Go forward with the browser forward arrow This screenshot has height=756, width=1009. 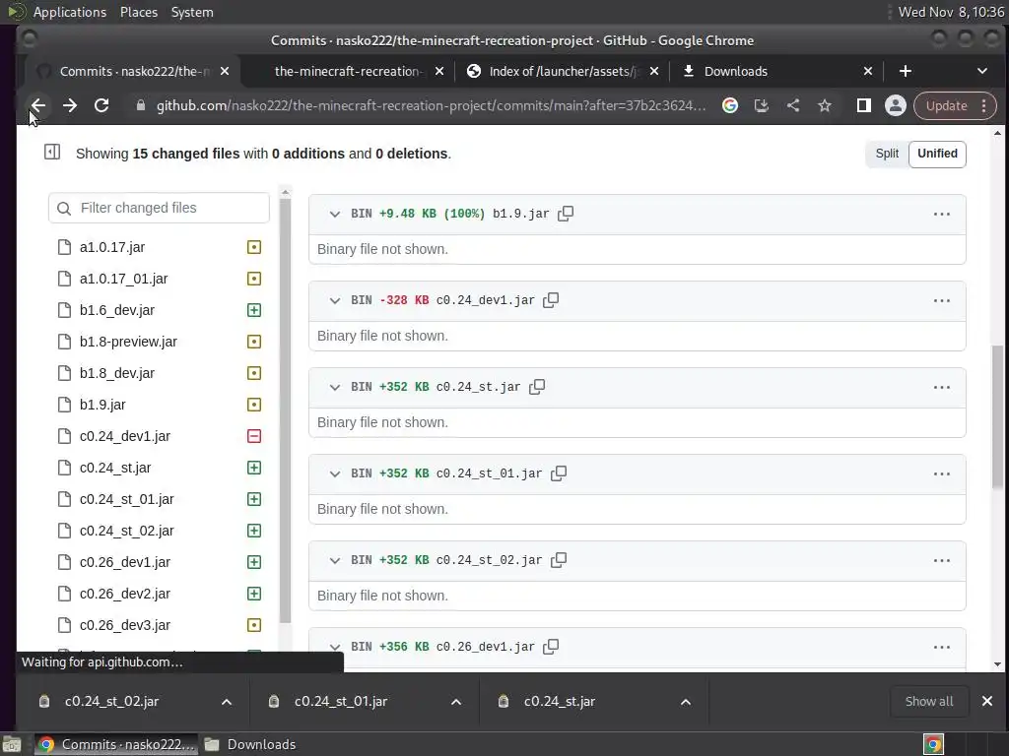70,106
